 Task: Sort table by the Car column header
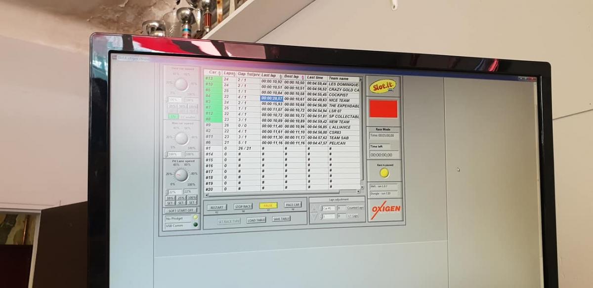point(212,73)
